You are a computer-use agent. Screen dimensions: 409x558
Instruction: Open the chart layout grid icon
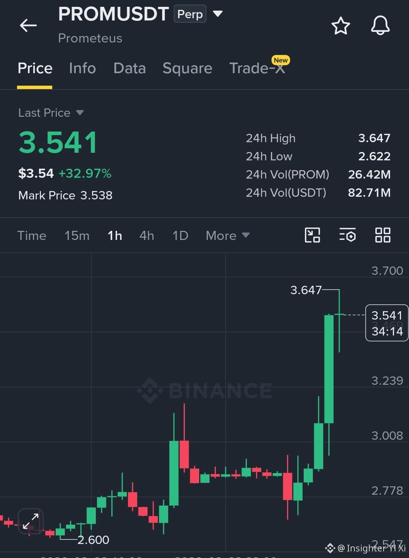tap(382, 235)
